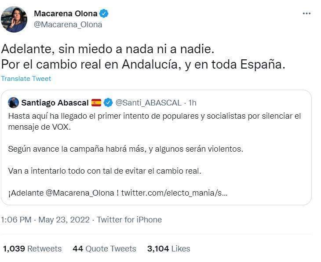The image size is (321, 262).
Task: View the 3,104 Likes list
Action: [x=168, y=249]
